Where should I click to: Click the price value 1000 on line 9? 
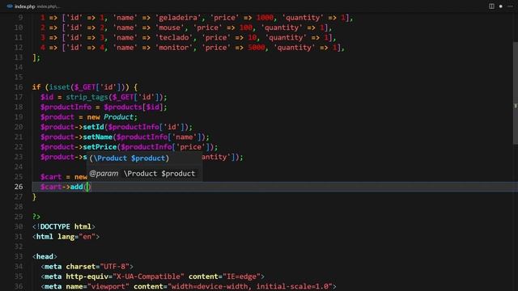pos(265,18)
